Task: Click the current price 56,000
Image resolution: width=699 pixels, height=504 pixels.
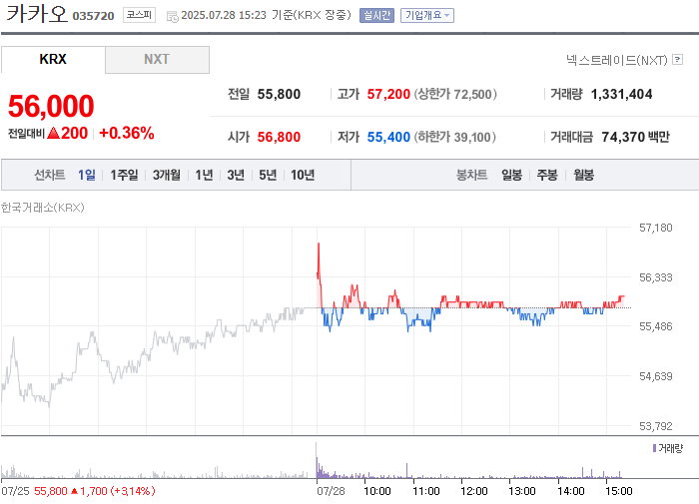Action: pyautogui.click(x=51, y=106)
